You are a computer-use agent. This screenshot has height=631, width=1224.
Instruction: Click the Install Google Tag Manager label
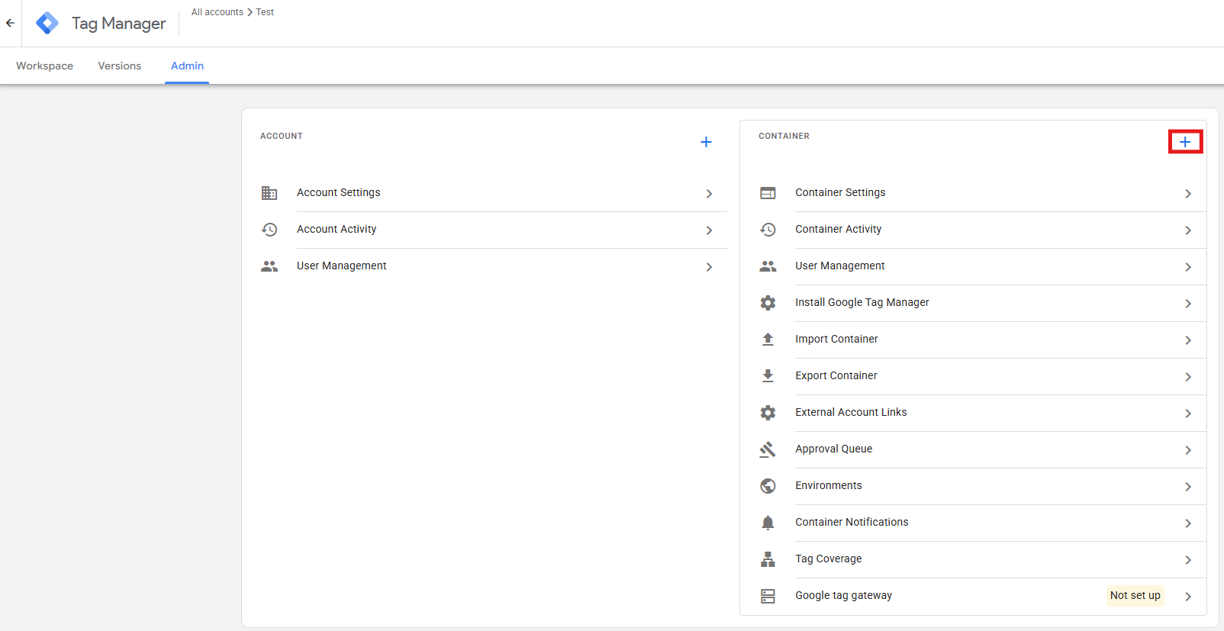862,302
